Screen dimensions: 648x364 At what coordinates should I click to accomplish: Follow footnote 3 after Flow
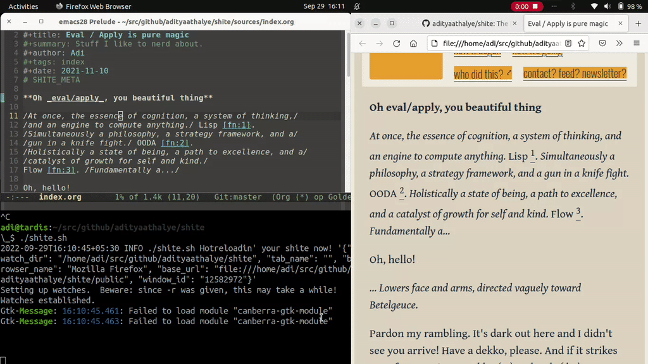[578, 212]
